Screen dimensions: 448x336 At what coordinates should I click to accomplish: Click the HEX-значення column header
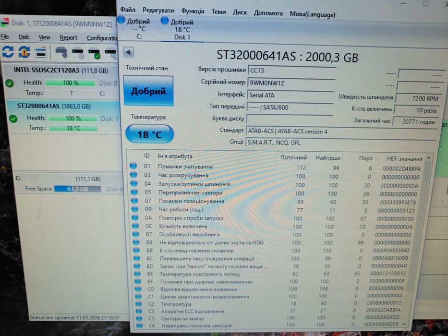click(x=404, y=158)
